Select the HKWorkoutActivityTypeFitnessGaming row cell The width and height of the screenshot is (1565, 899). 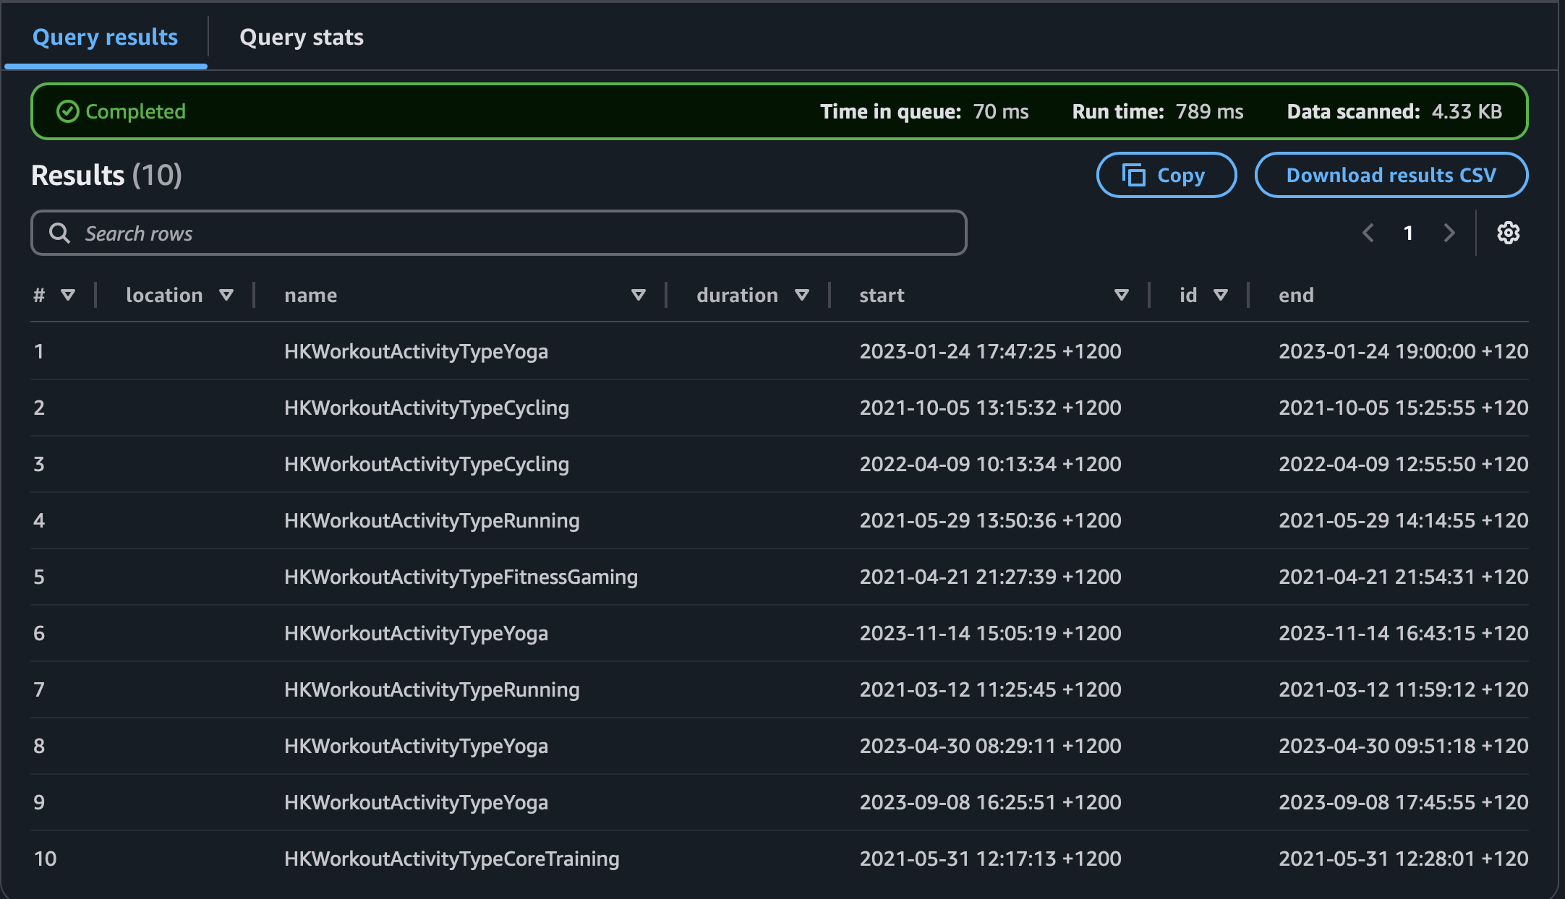coord(461,577)
